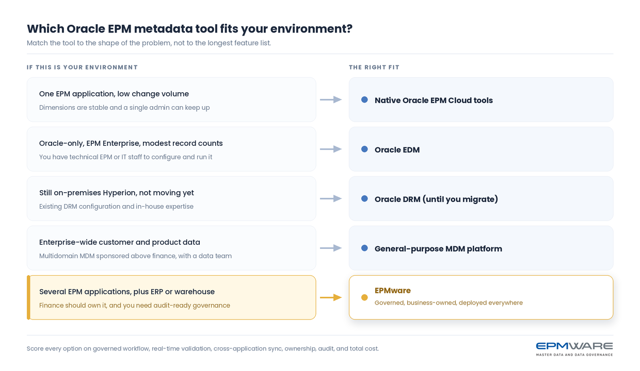The image size is (640, 371).
Task: Click 'Several EPM applications, plus ERP or warehouse'
Action: 127,292
